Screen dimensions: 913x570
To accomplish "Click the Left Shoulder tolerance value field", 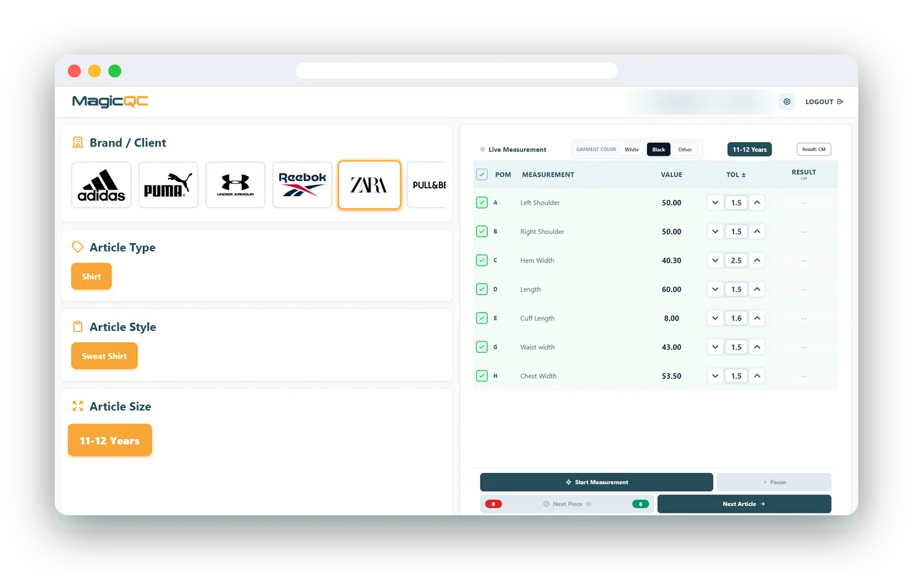I will 736,203.
